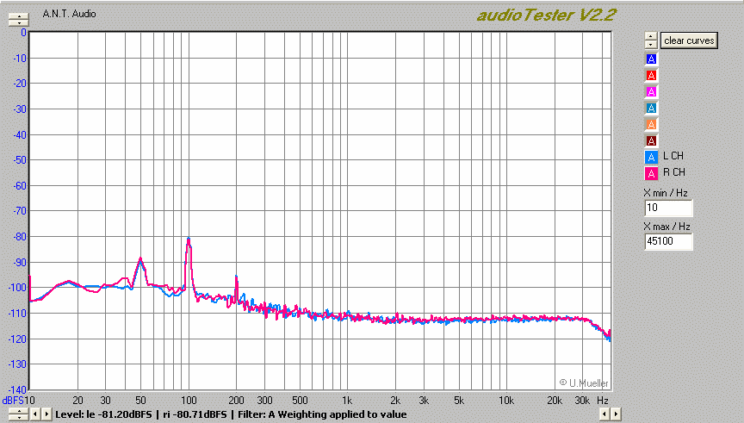744x423 pixels.
Task: Click the X min / Hz input field
Action: tap(668, 208)
